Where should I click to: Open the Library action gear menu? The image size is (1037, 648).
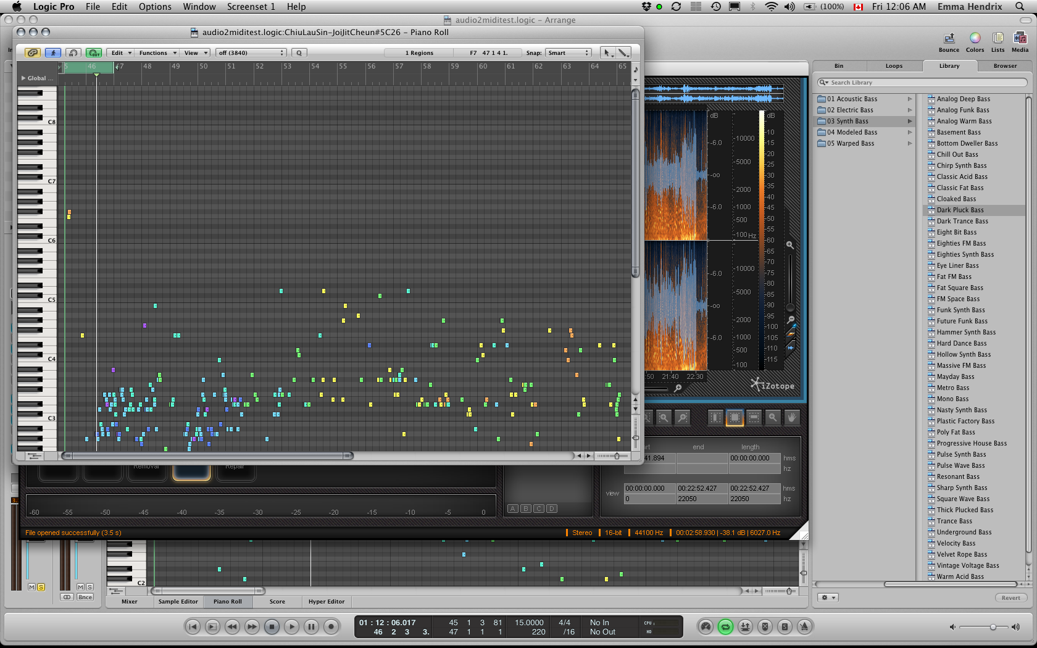pos(827,598)
